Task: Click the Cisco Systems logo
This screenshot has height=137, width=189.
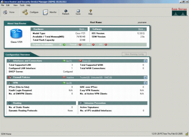Action: pyautogui.click(x=179, y=12)
